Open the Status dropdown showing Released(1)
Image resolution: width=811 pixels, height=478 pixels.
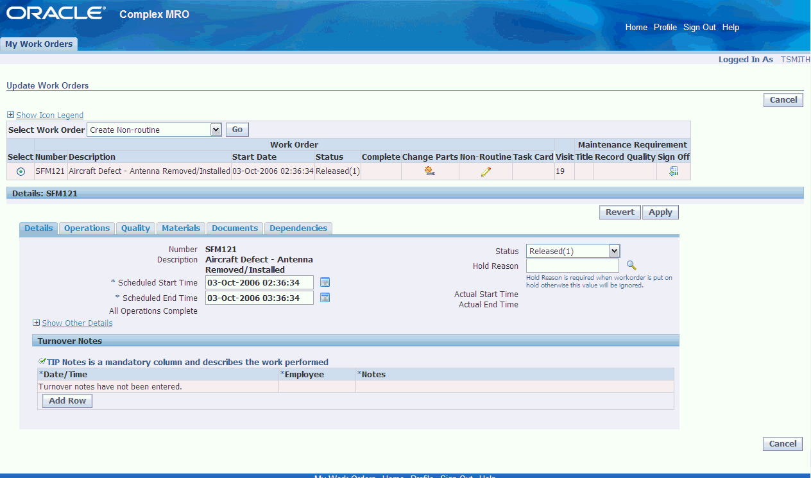[573, 251]
